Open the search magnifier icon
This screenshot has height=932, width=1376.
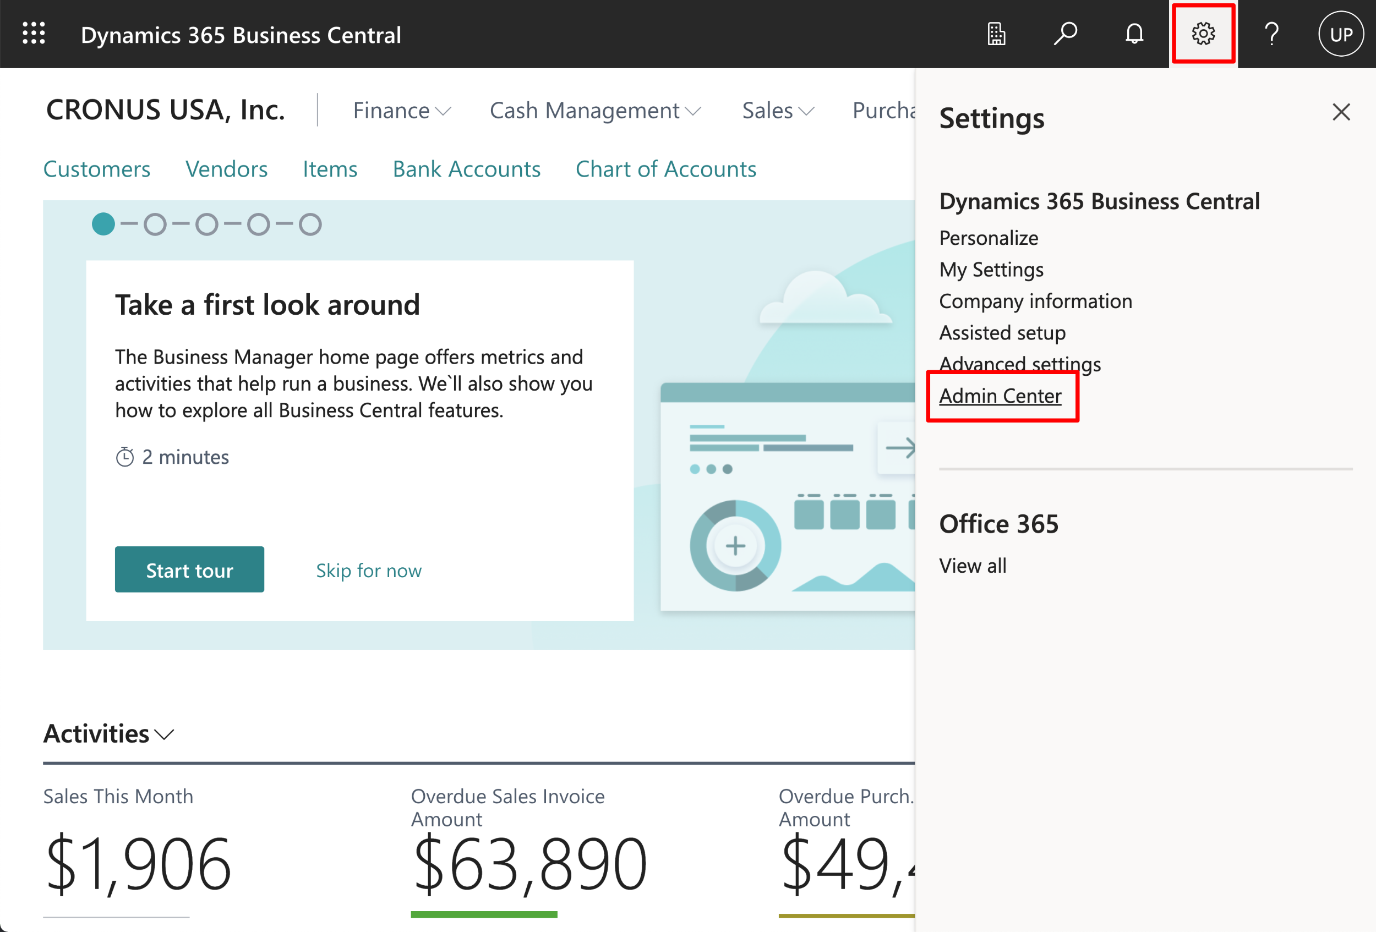click(1065, 34)
